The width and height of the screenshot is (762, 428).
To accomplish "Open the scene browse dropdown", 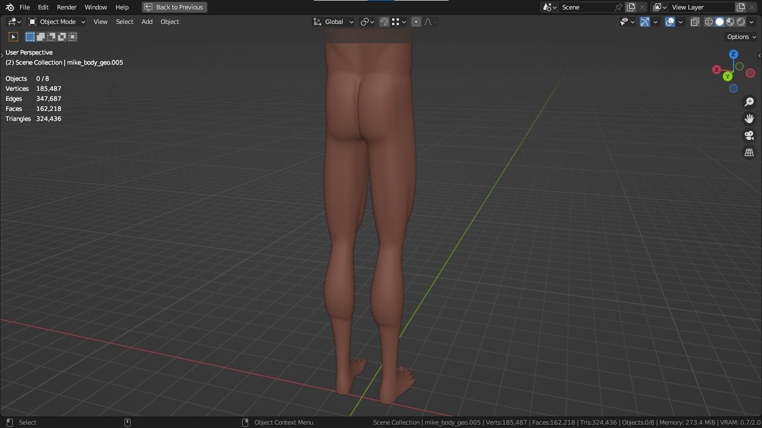I will 549,7.
